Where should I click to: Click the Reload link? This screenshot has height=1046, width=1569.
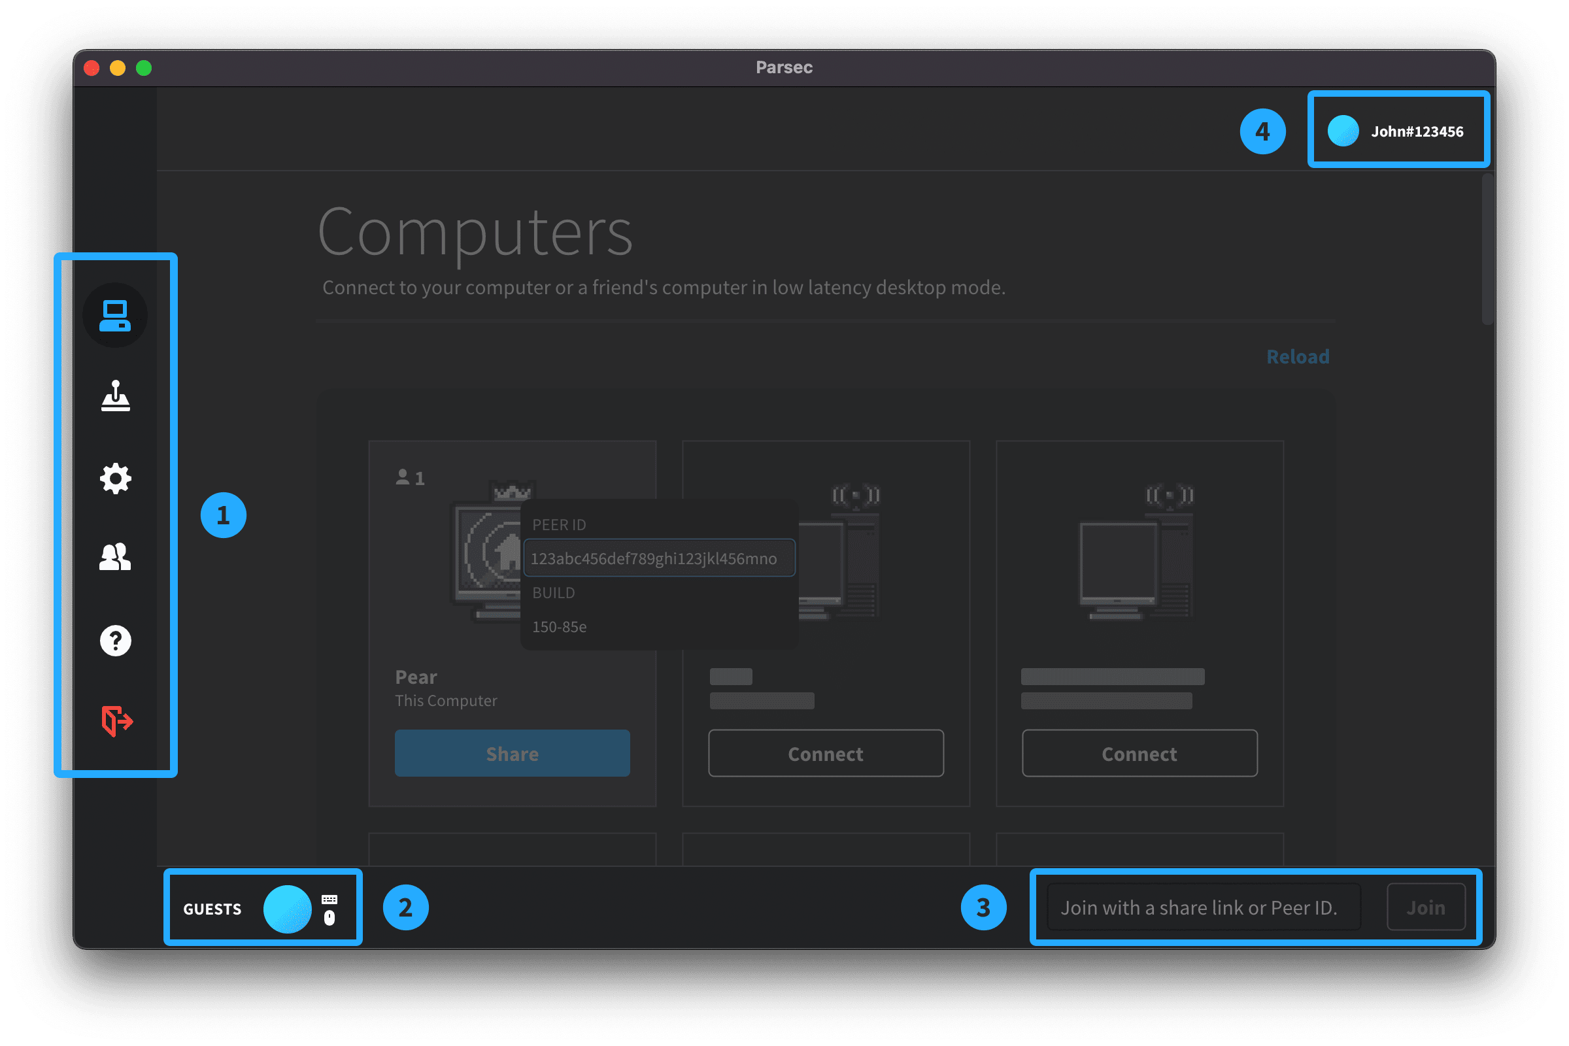click(1298, 357)
